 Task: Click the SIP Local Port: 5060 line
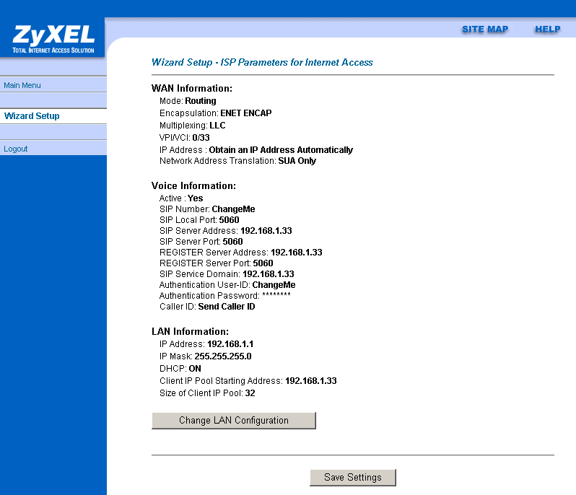click(199, 220)
